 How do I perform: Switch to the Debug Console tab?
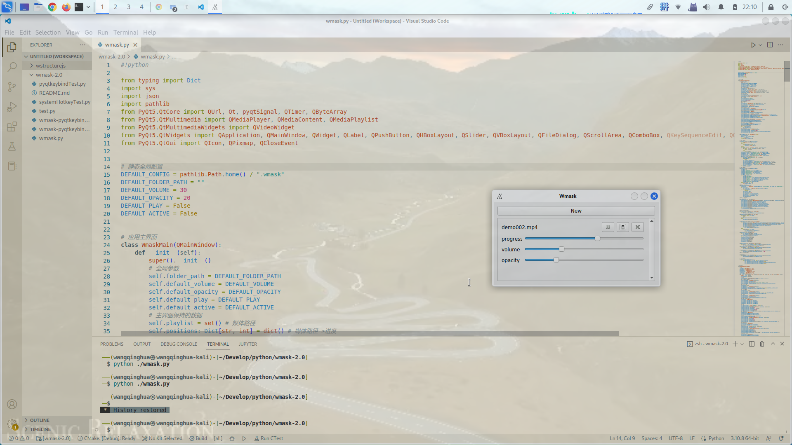point(179,344)
